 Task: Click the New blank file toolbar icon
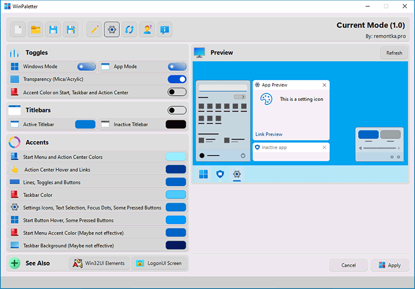(18, 29)
